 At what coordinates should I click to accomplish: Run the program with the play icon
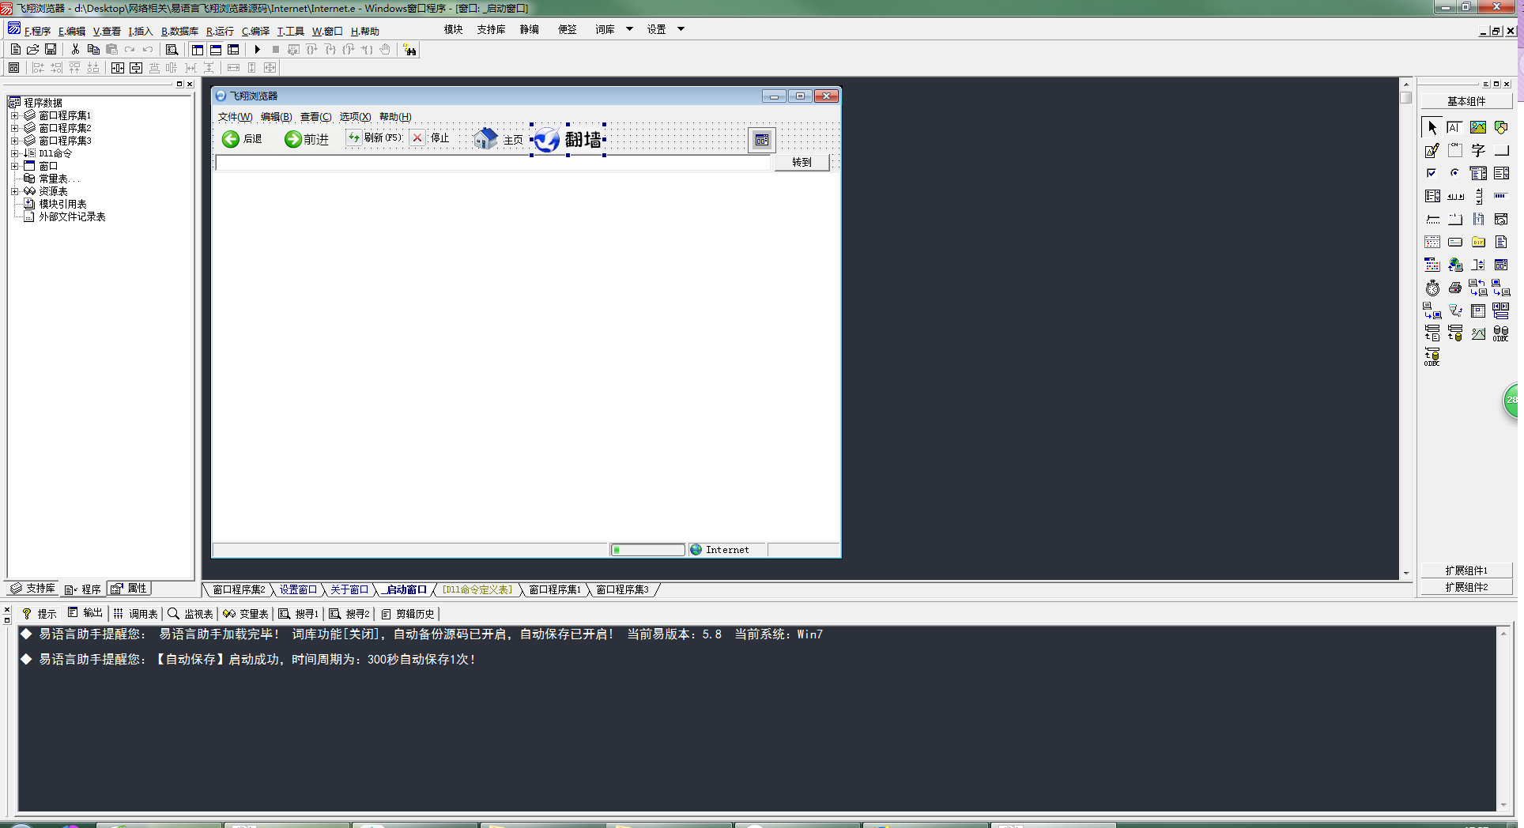tap(257, 49)
